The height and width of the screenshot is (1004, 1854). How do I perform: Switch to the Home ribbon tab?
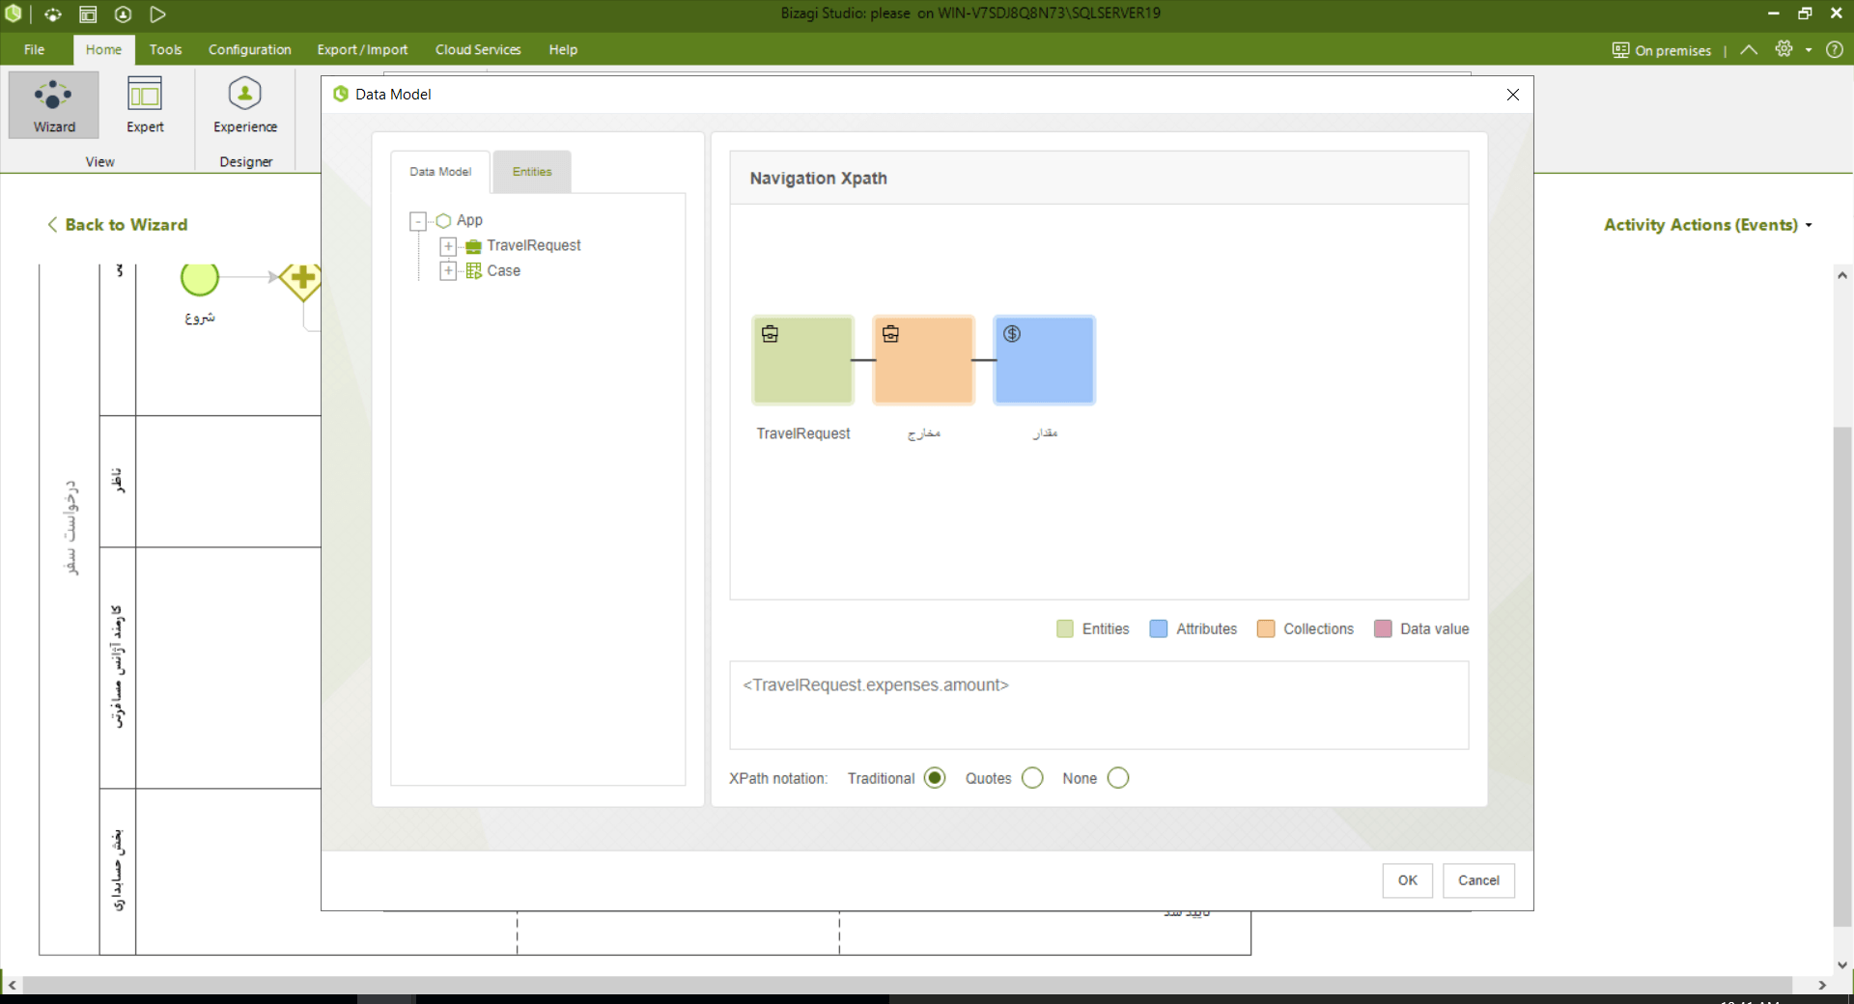click(103, 49)
